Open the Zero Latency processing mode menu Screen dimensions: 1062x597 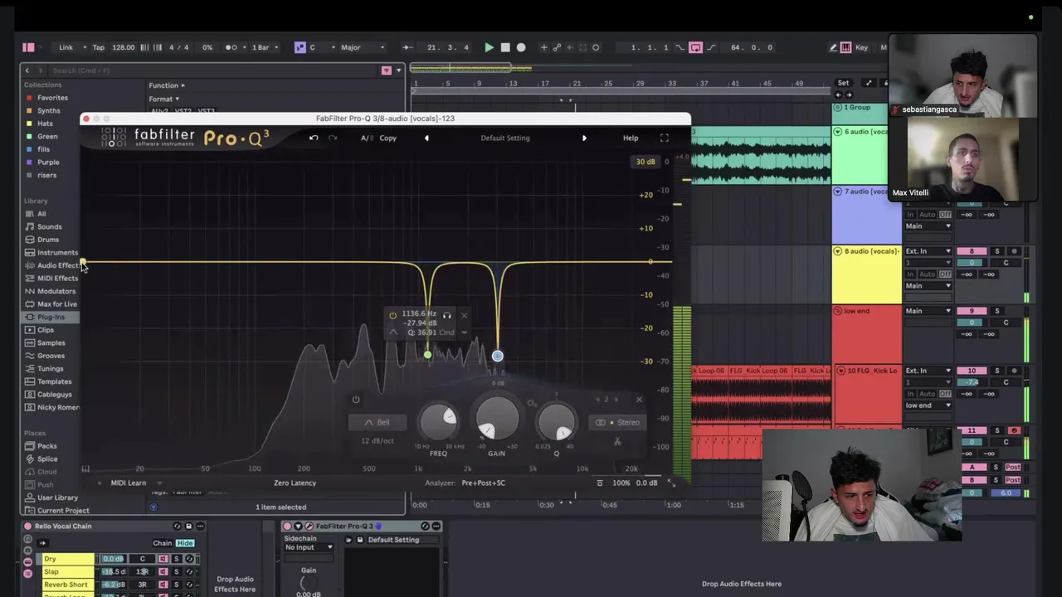[295, 483]
